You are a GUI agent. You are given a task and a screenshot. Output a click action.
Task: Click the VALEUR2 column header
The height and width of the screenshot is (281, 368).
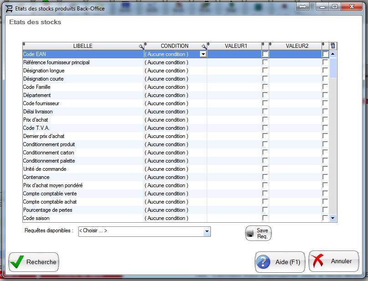297,46
